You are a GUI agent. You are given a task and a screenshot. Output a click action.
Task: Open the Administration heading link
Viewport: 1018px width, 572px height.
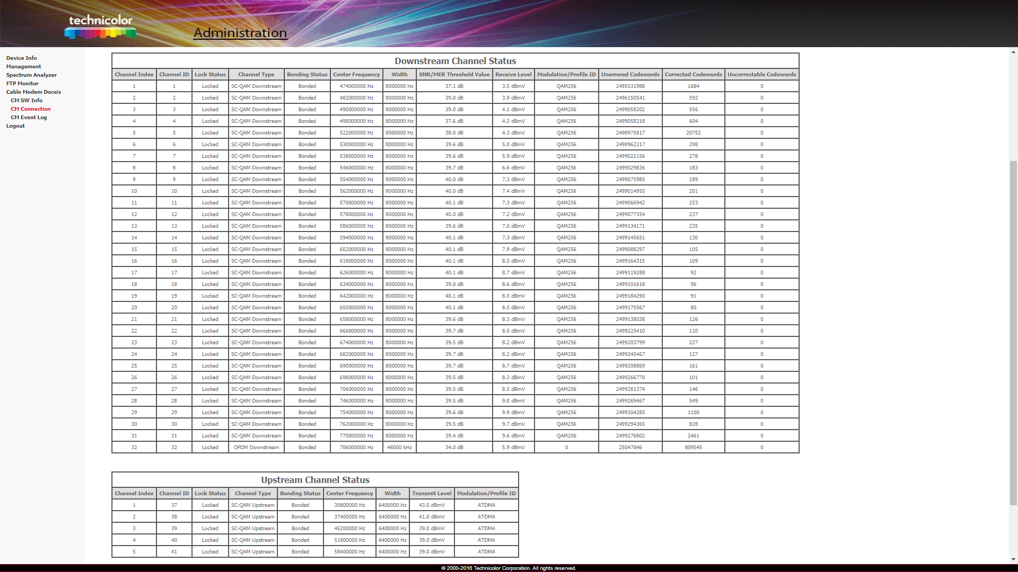(x=240, y=33)
